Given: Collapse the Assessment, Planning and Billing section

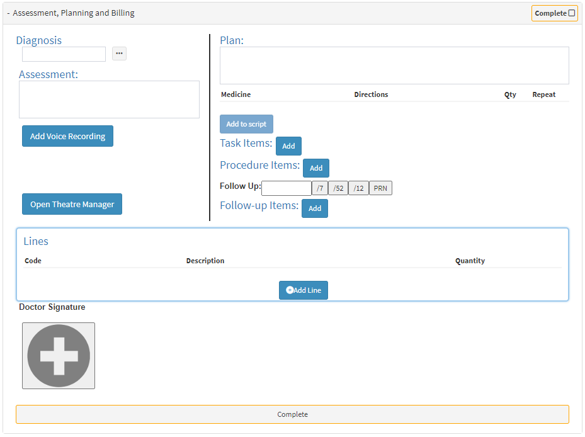Looking at the screenshot, I should tap(9, 13).
